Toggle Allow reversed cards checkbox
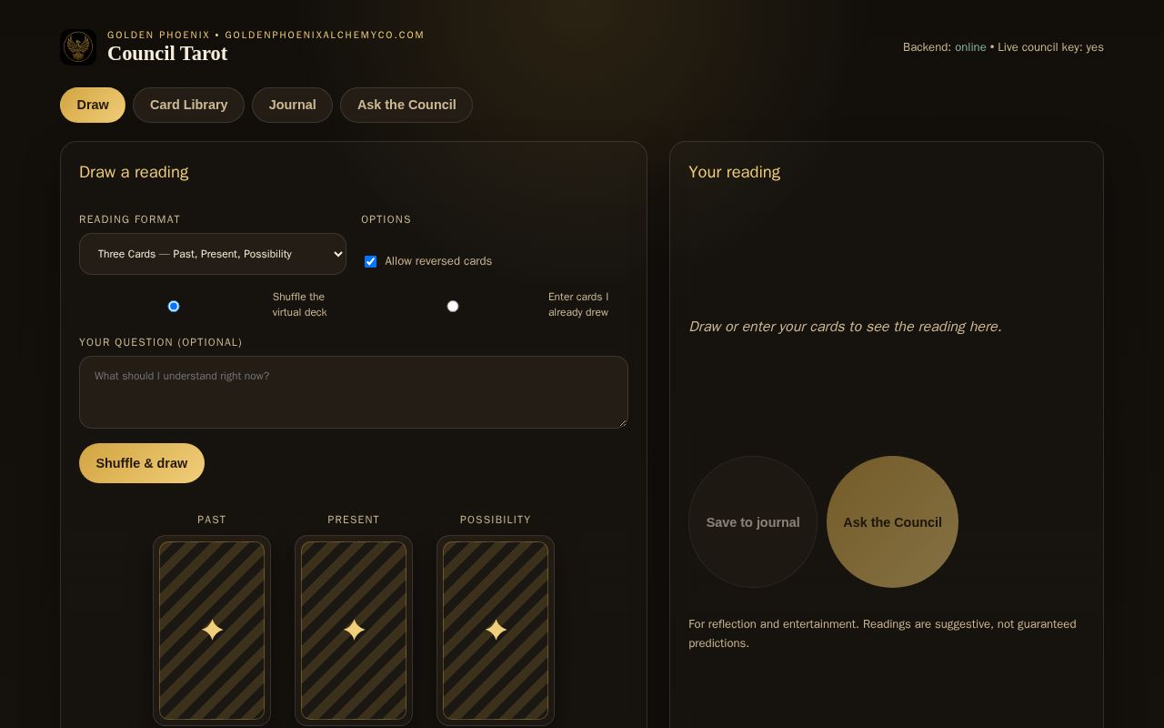This screenshot has width=1164, height=728. [x=370, y=261]
